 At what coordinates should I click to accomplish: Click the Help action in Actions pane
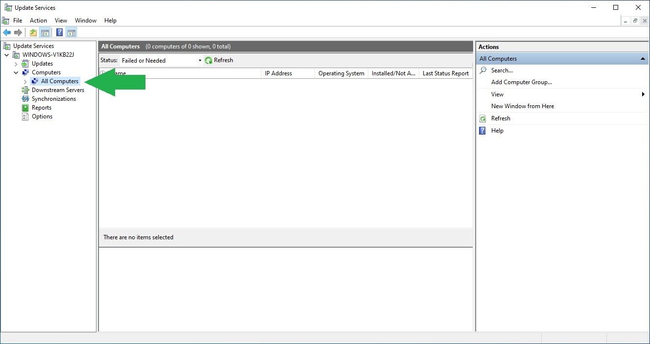(497, 131)
